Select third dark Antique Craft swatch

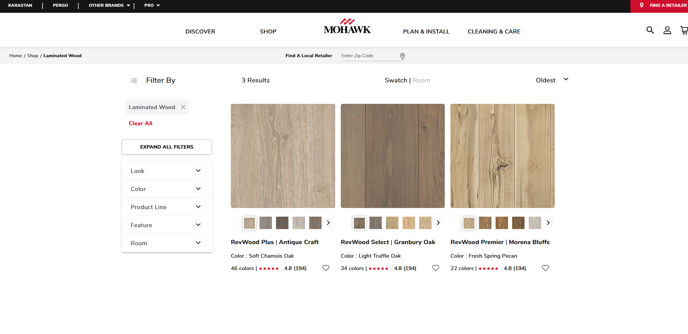click(x=282, y=223)
